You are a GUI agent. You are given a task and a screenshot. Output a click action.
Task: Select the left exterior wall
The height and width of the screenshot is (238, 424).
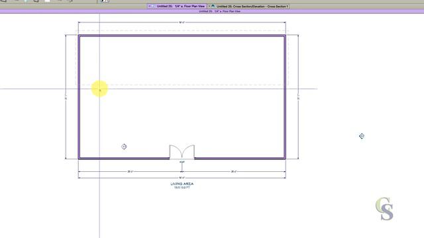[79, 97]
